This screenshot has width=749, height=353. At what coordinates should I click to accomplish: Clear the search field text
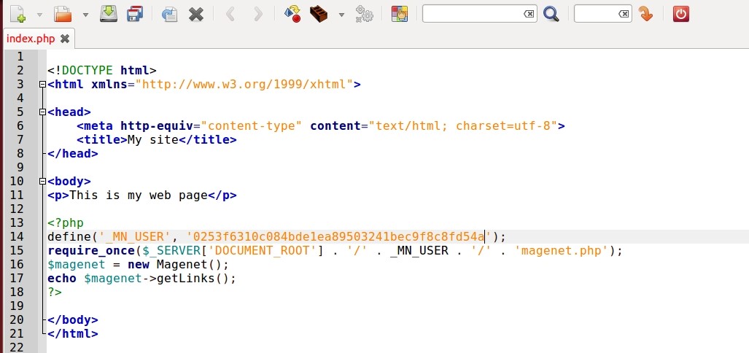pos(529,14)
